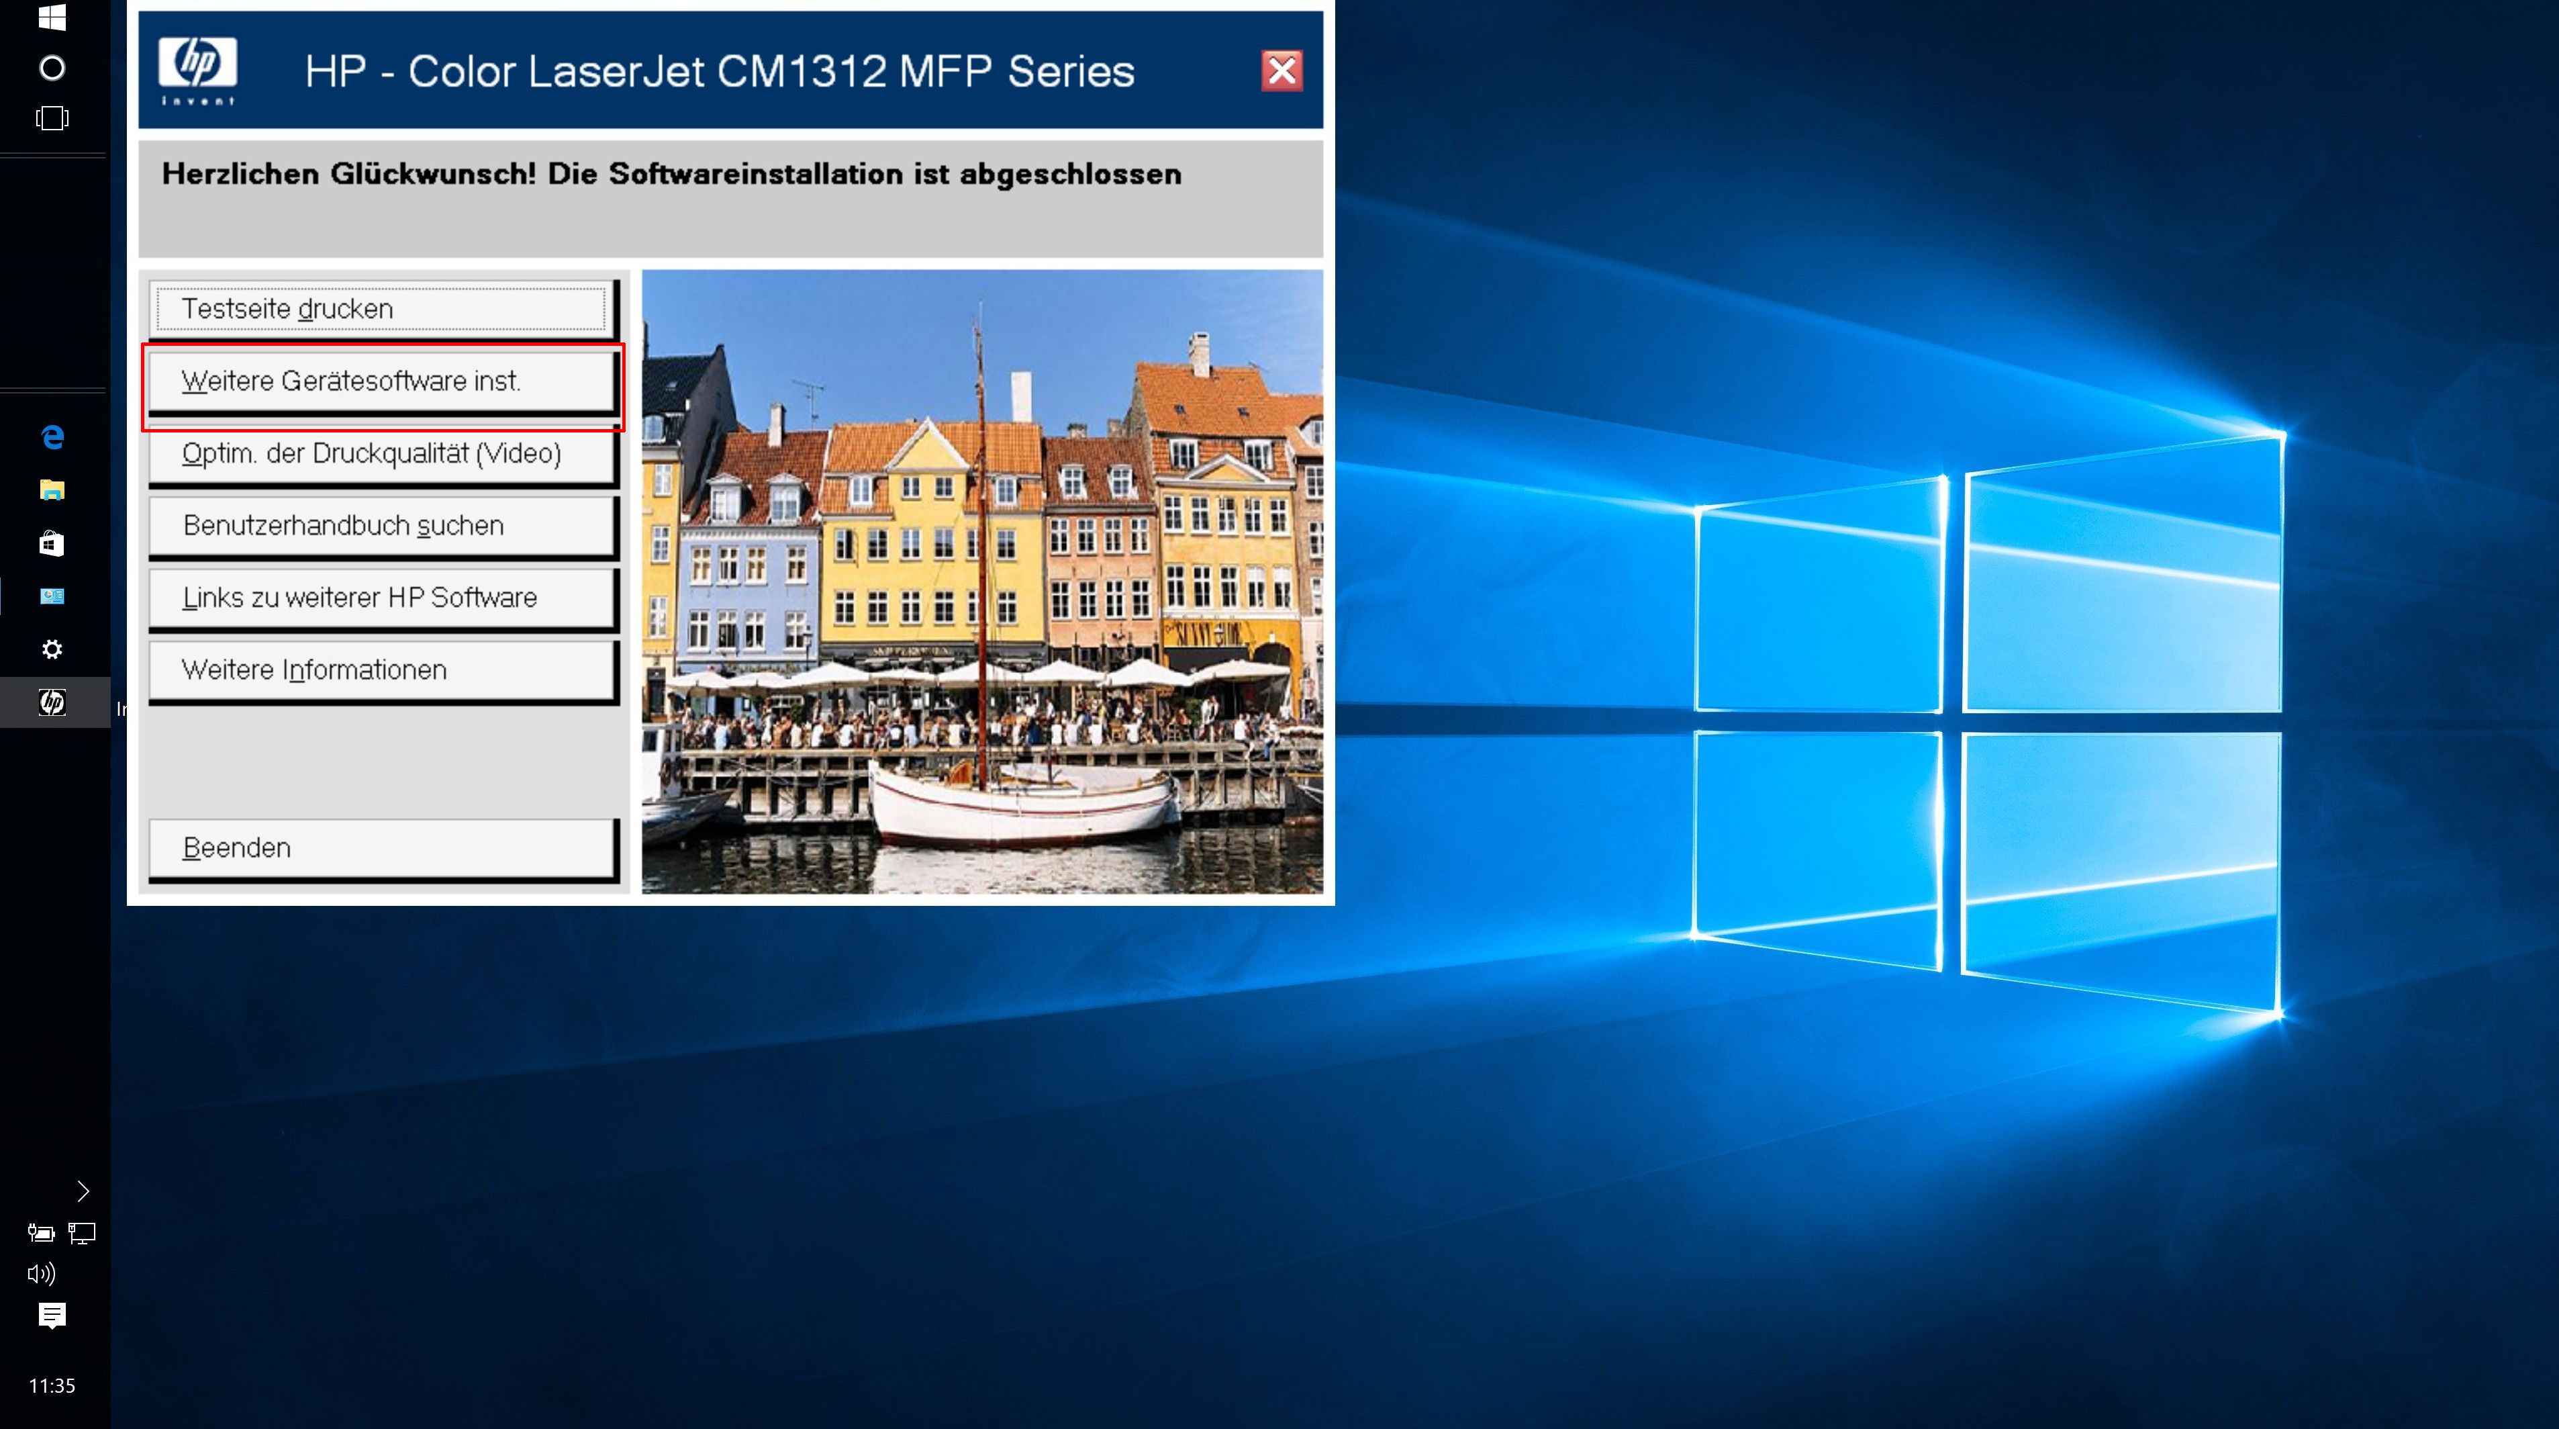Viewport: 2559px width, 1429px height.
Task: Open the volume speaker control
Action: click(41, 1273)
